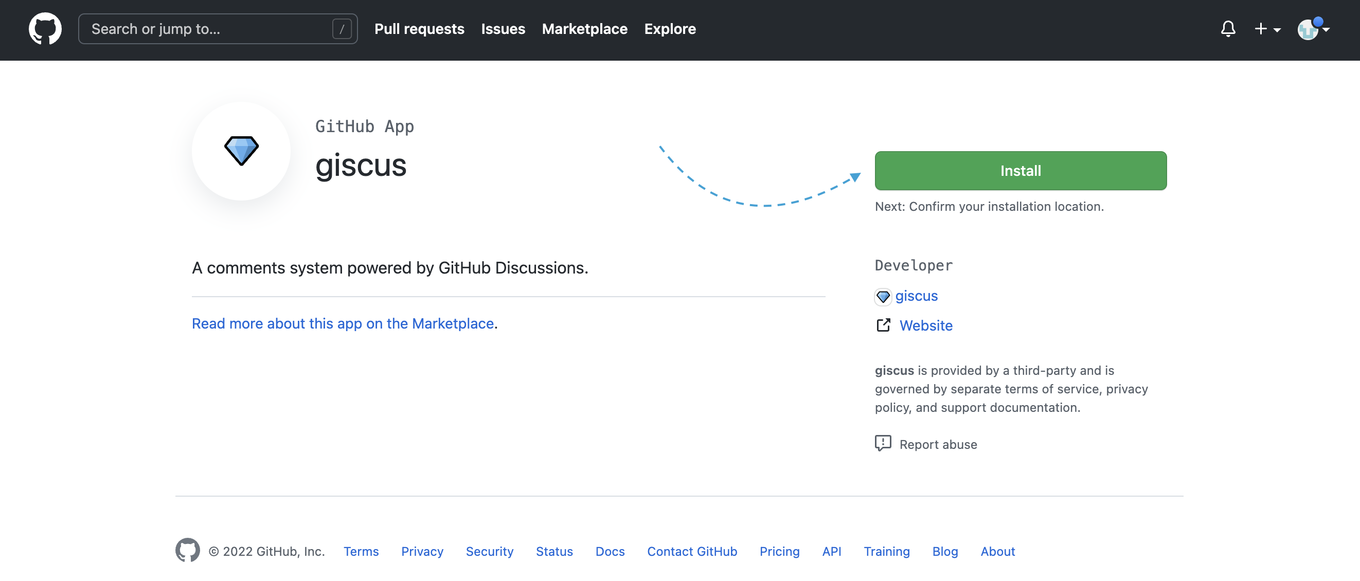The height and width of the screenshot is (581, 1360).
Task: Visit the developer Website link
Action: point(926,325)
